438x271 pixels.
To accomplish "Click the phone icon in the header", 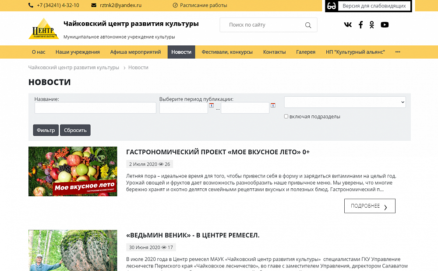I will [30, 5].
